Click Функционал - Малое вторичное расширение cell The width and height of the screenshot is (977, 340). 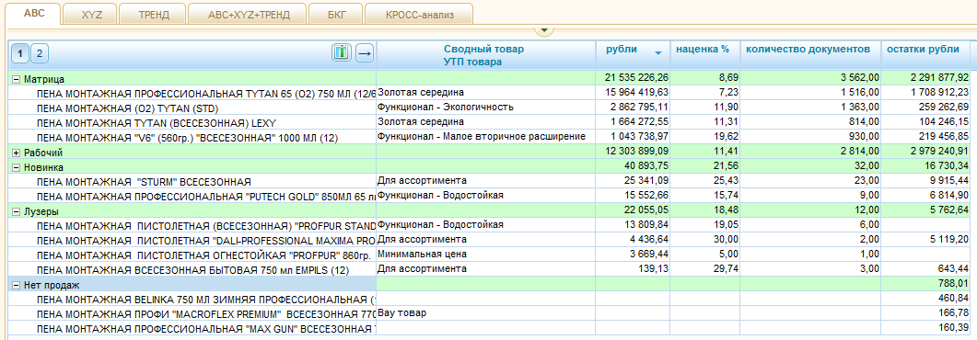click(x=486, y=136)
